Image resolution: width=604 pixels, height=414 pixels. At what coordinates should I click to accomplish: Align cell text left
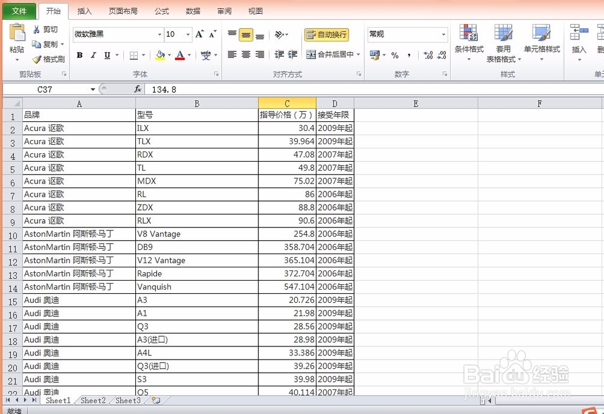[x=232, y=55]
